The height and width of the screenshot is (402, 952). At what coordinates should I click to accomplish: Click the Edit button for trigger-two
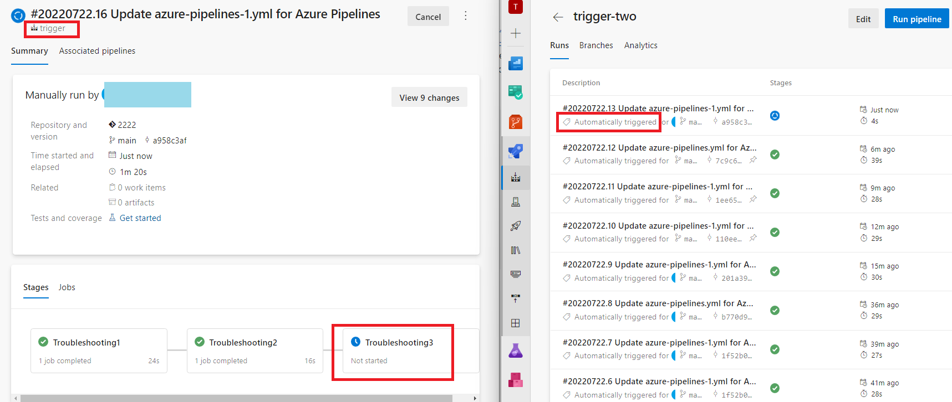pos(863,19)
